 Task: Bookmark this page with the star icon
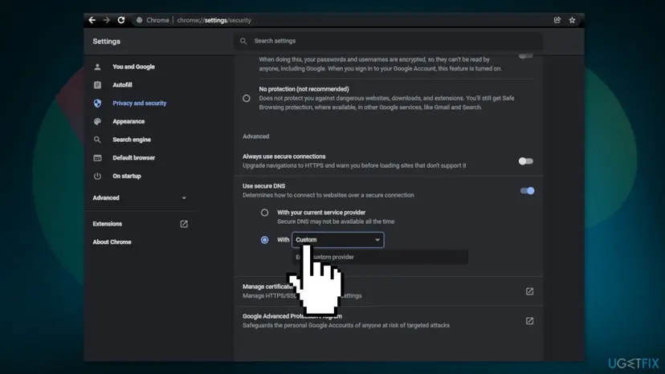(x=572, y=20)
